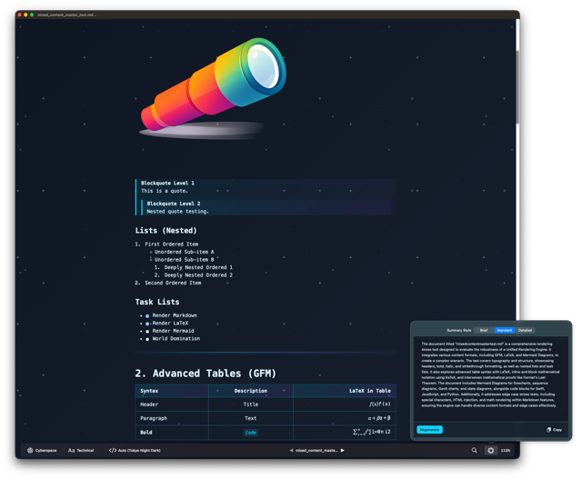Screen dimensions: 582x479
Task: Select the Brief summary style
Action: pos(484,330)
